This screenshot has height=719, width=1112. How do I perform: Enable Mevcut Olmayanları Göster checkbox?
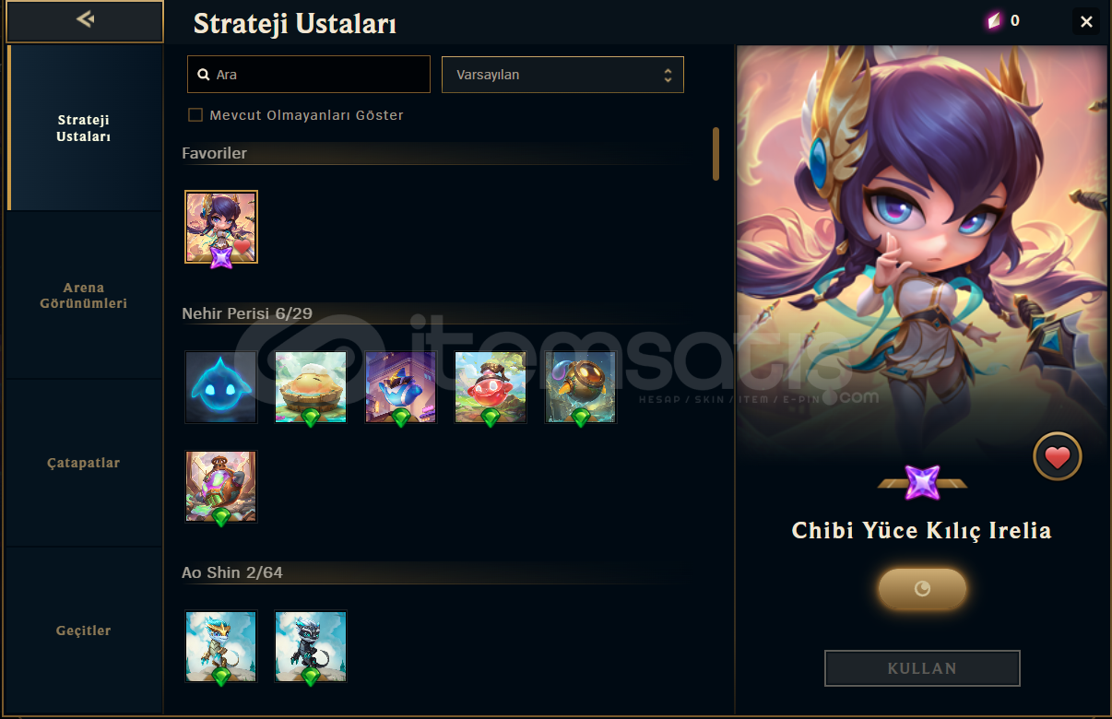click(x=195, y=115)
